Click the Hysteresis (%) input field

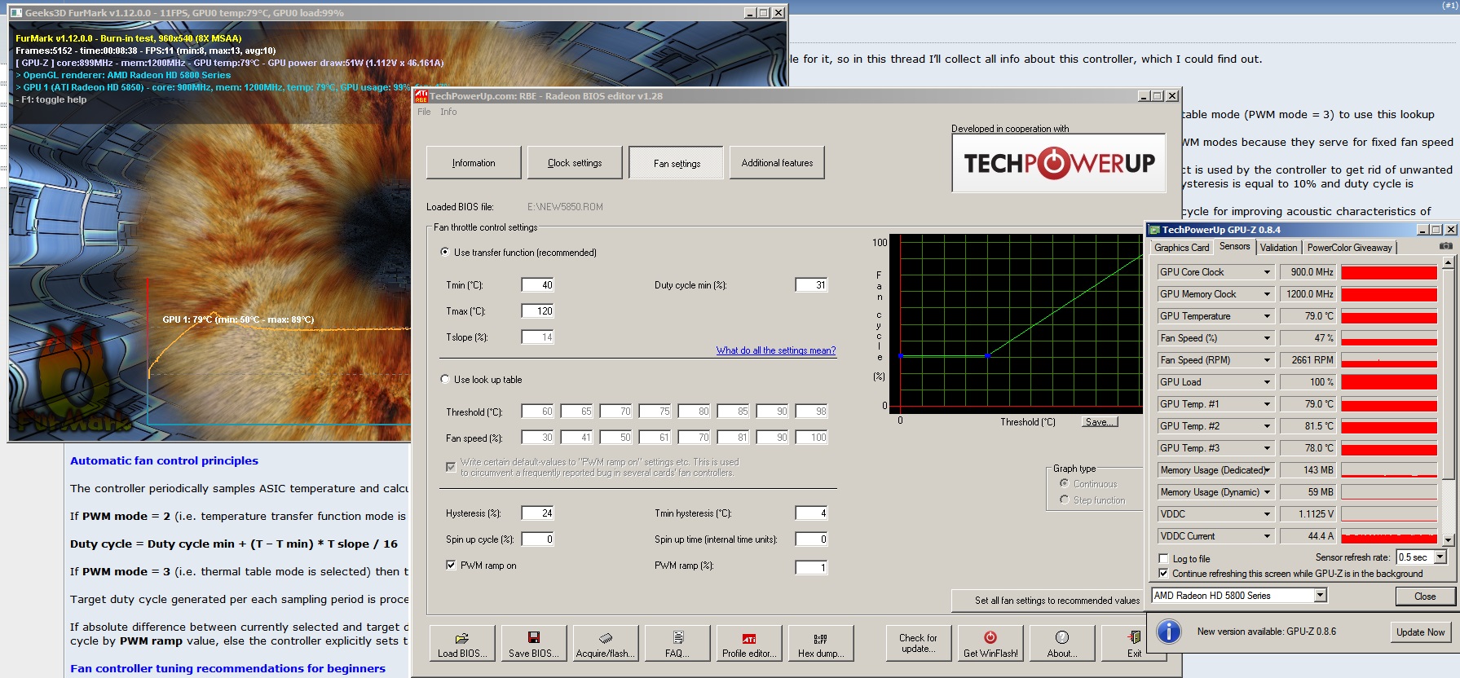(x=538, y=513)
